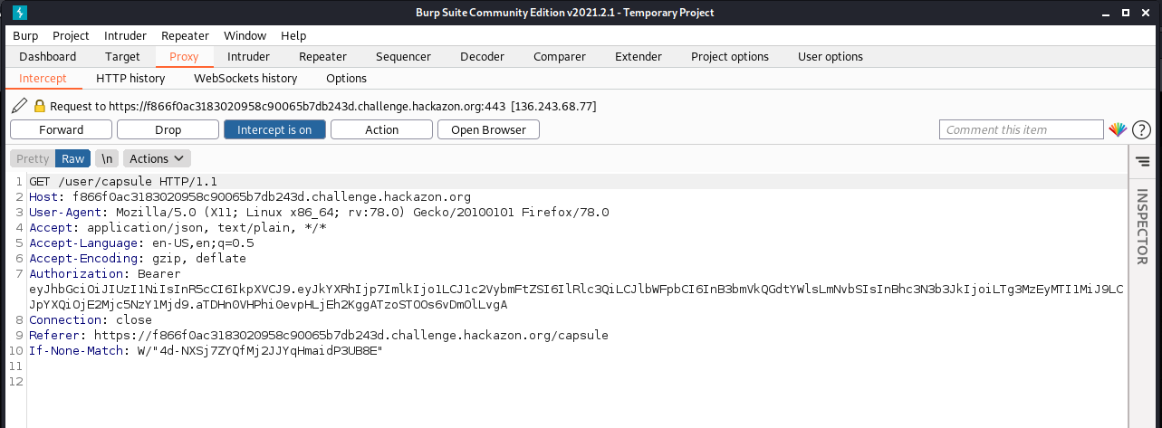Viewport: 1162px width, 428px height.
Task: Switch to the Target tab
Action: click(121, 56)
